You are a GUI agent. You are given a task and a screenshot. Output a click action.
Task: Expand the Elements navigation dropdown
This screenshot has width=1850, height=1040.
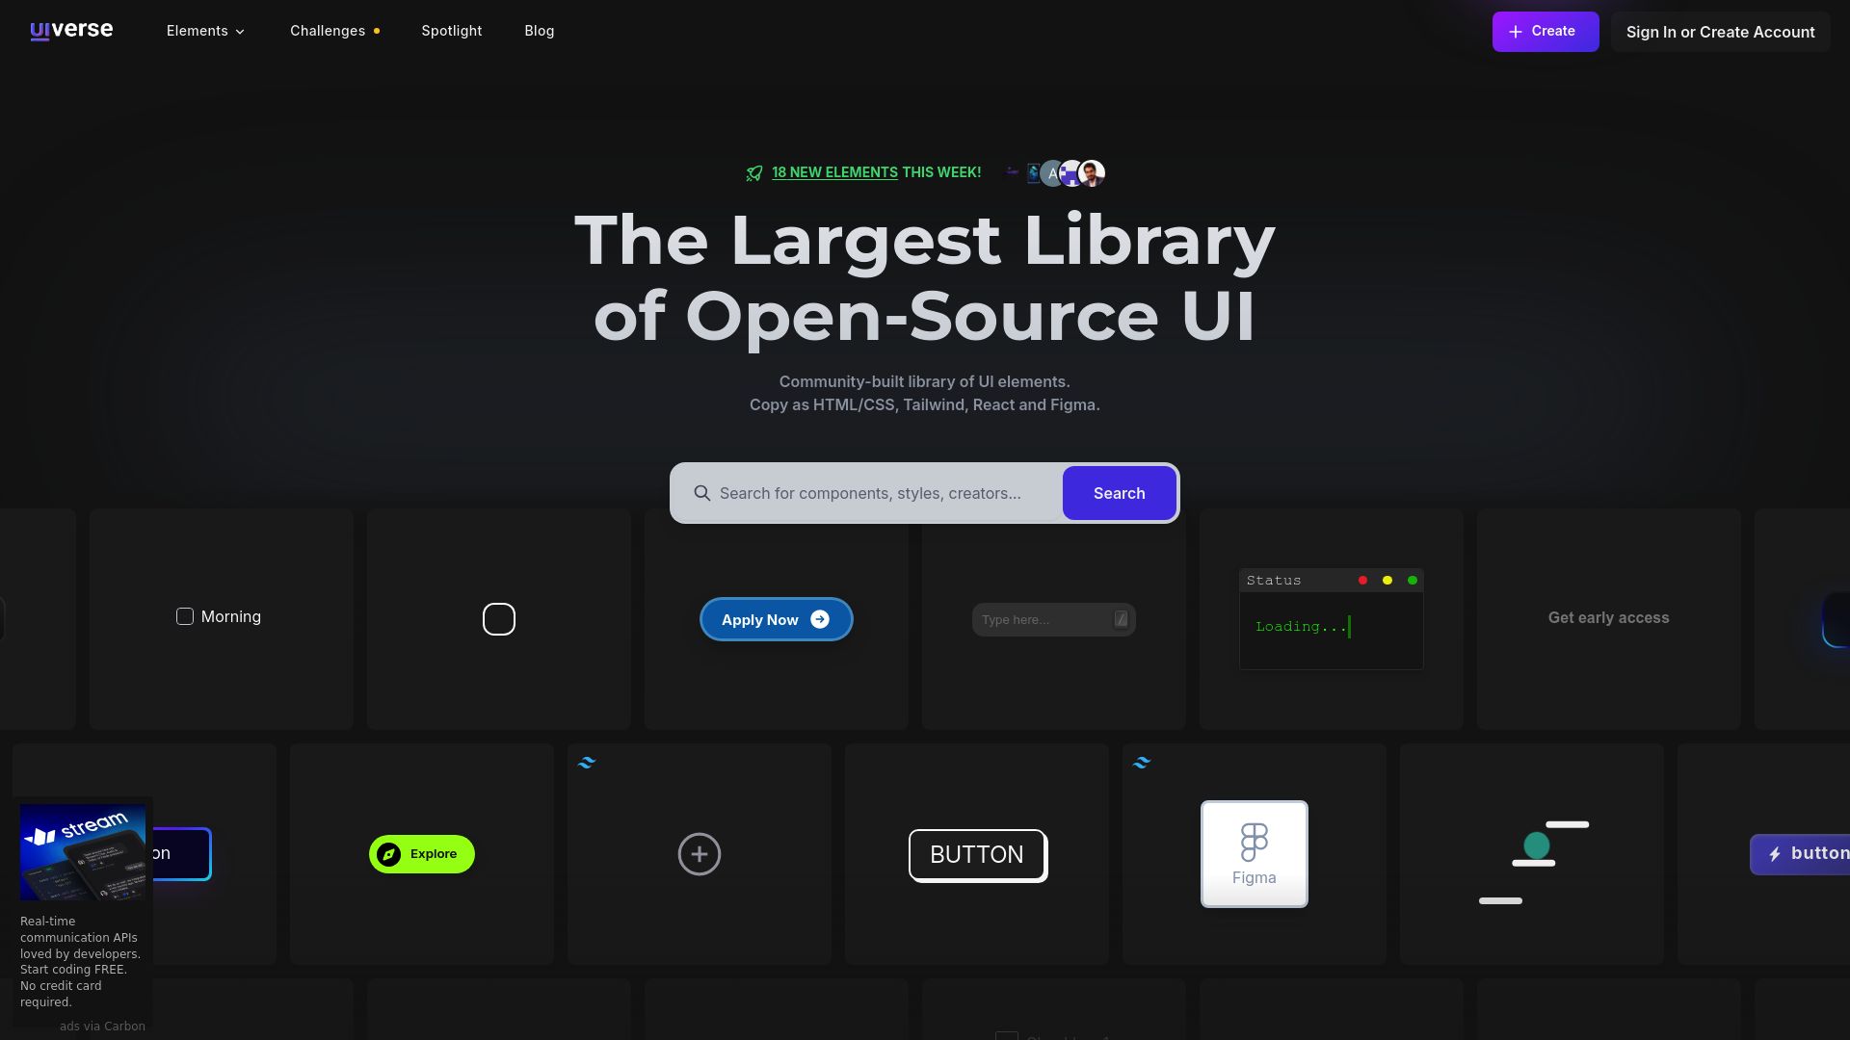[206, 32]
